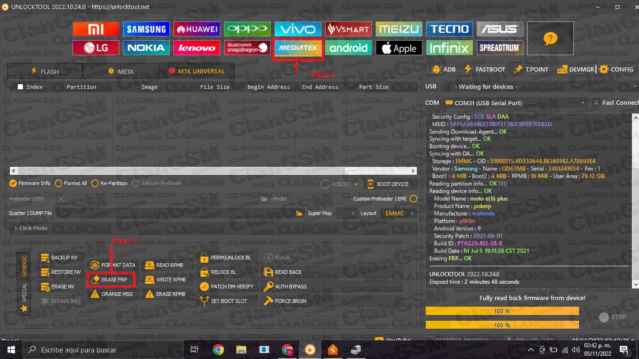Open the Config gear settings
Screen dimensions: 639x359
click(x=616, y=69)
